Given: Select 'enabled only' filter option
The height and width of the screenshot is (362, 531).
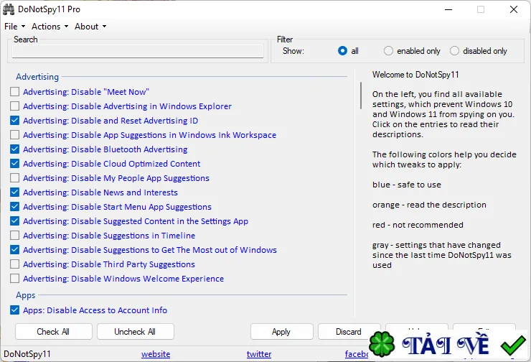Looking at the screenshot, I should (x=388, y=51).
